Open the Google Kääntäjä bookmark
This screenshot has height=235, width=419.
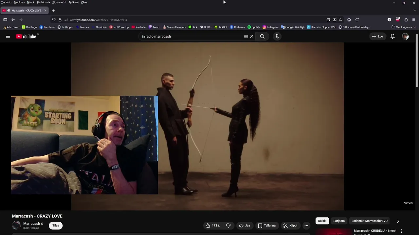[x=293, y=27]
